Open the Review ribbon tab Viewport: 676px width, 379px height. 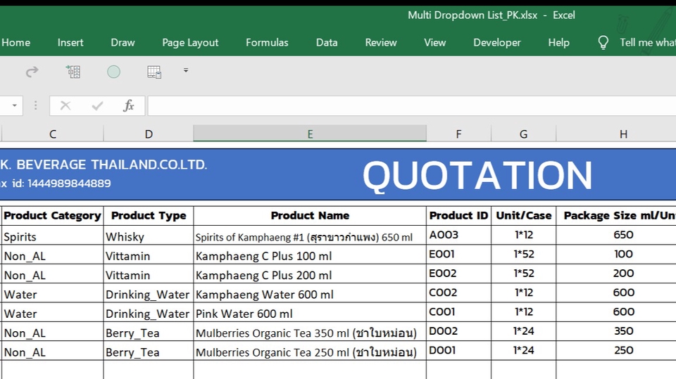[381, 42]
